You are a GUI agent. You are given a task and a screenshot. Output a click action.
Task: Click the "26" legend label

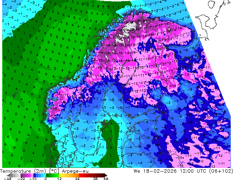click(x=77, y=179)
